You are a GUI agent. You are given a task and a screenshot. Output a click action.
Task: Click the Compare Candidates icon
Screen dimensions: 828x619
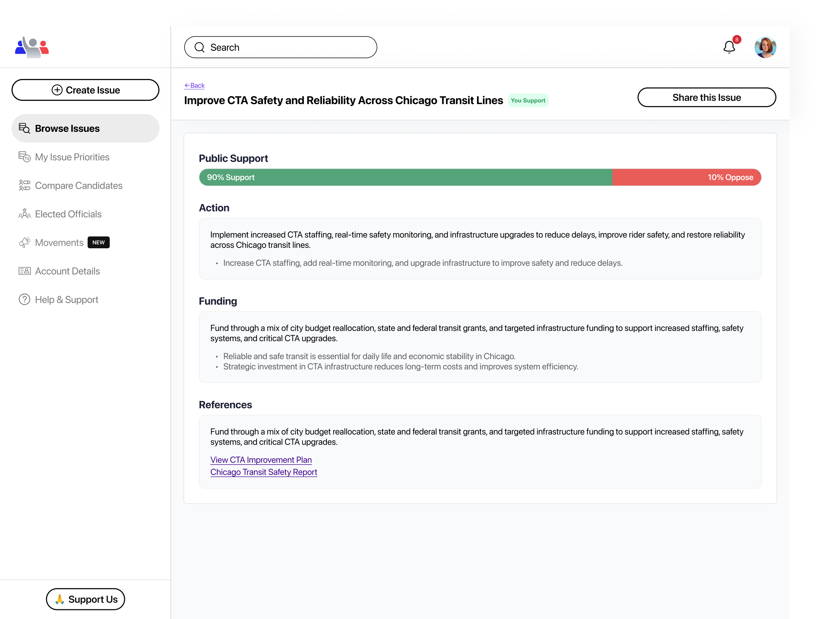[x=24, y=185]
